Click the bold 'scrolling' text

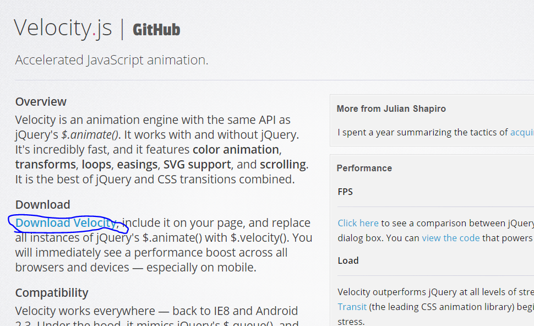[x=283, y=165]
